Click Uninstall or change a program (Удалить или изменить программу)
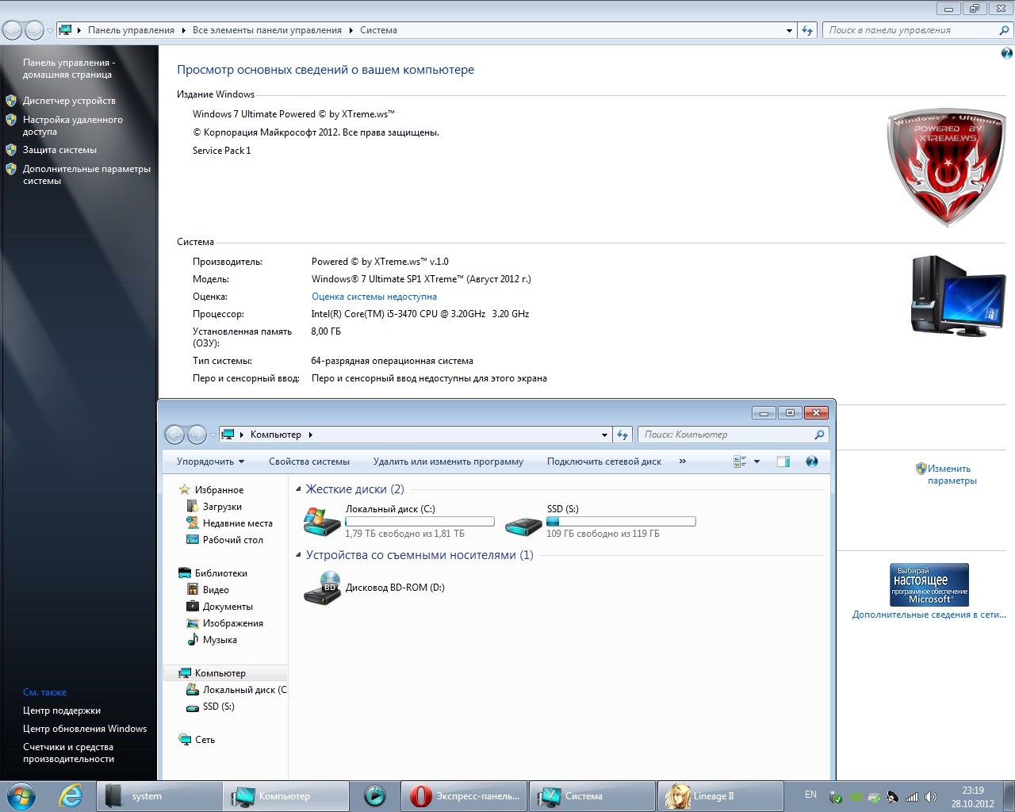 click(x=448, y=462)
